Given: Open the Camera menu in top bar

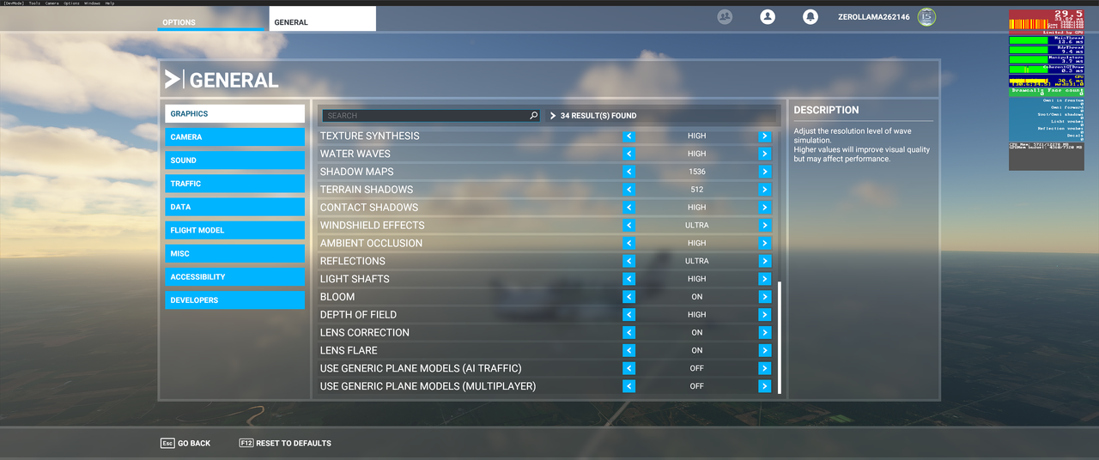Looking at the screenshot, I should [52, 3].
